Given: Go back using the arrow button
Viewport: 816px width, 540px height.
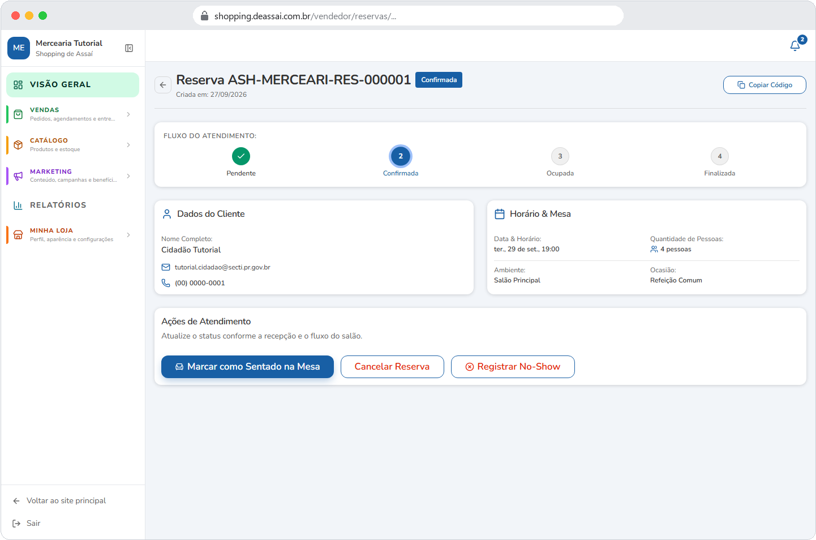Looking at the screenshot, I should [x=163, y=85].
